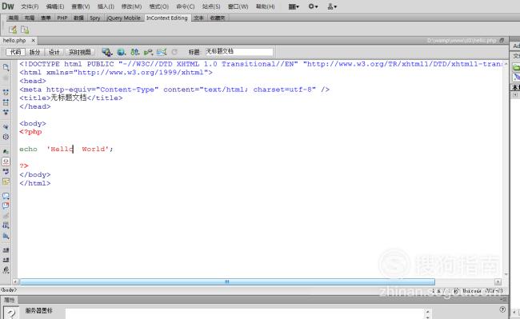Click the Properties panel help icon
This screenshot has height=319, width=520.
click(x=502, y=309)
